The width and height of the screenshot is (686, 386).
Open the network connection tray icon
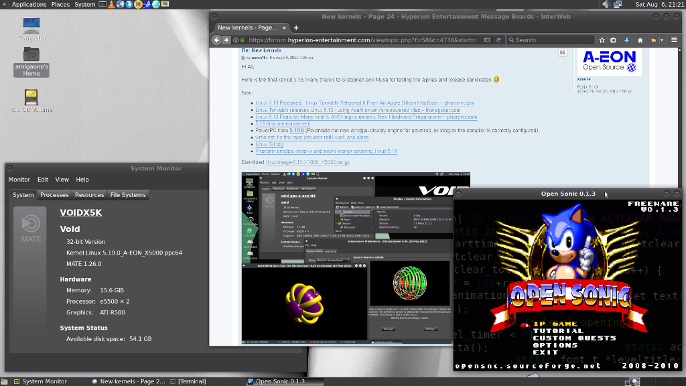[617, 5]
